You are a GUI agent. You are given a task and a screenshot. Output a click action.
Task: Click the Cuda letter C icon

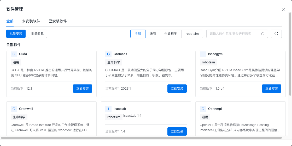14,54
